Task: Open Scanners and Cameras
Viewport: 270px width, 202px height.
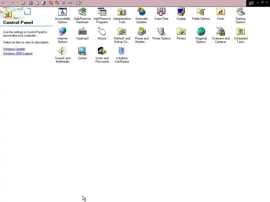Action: tap(221, 35)
